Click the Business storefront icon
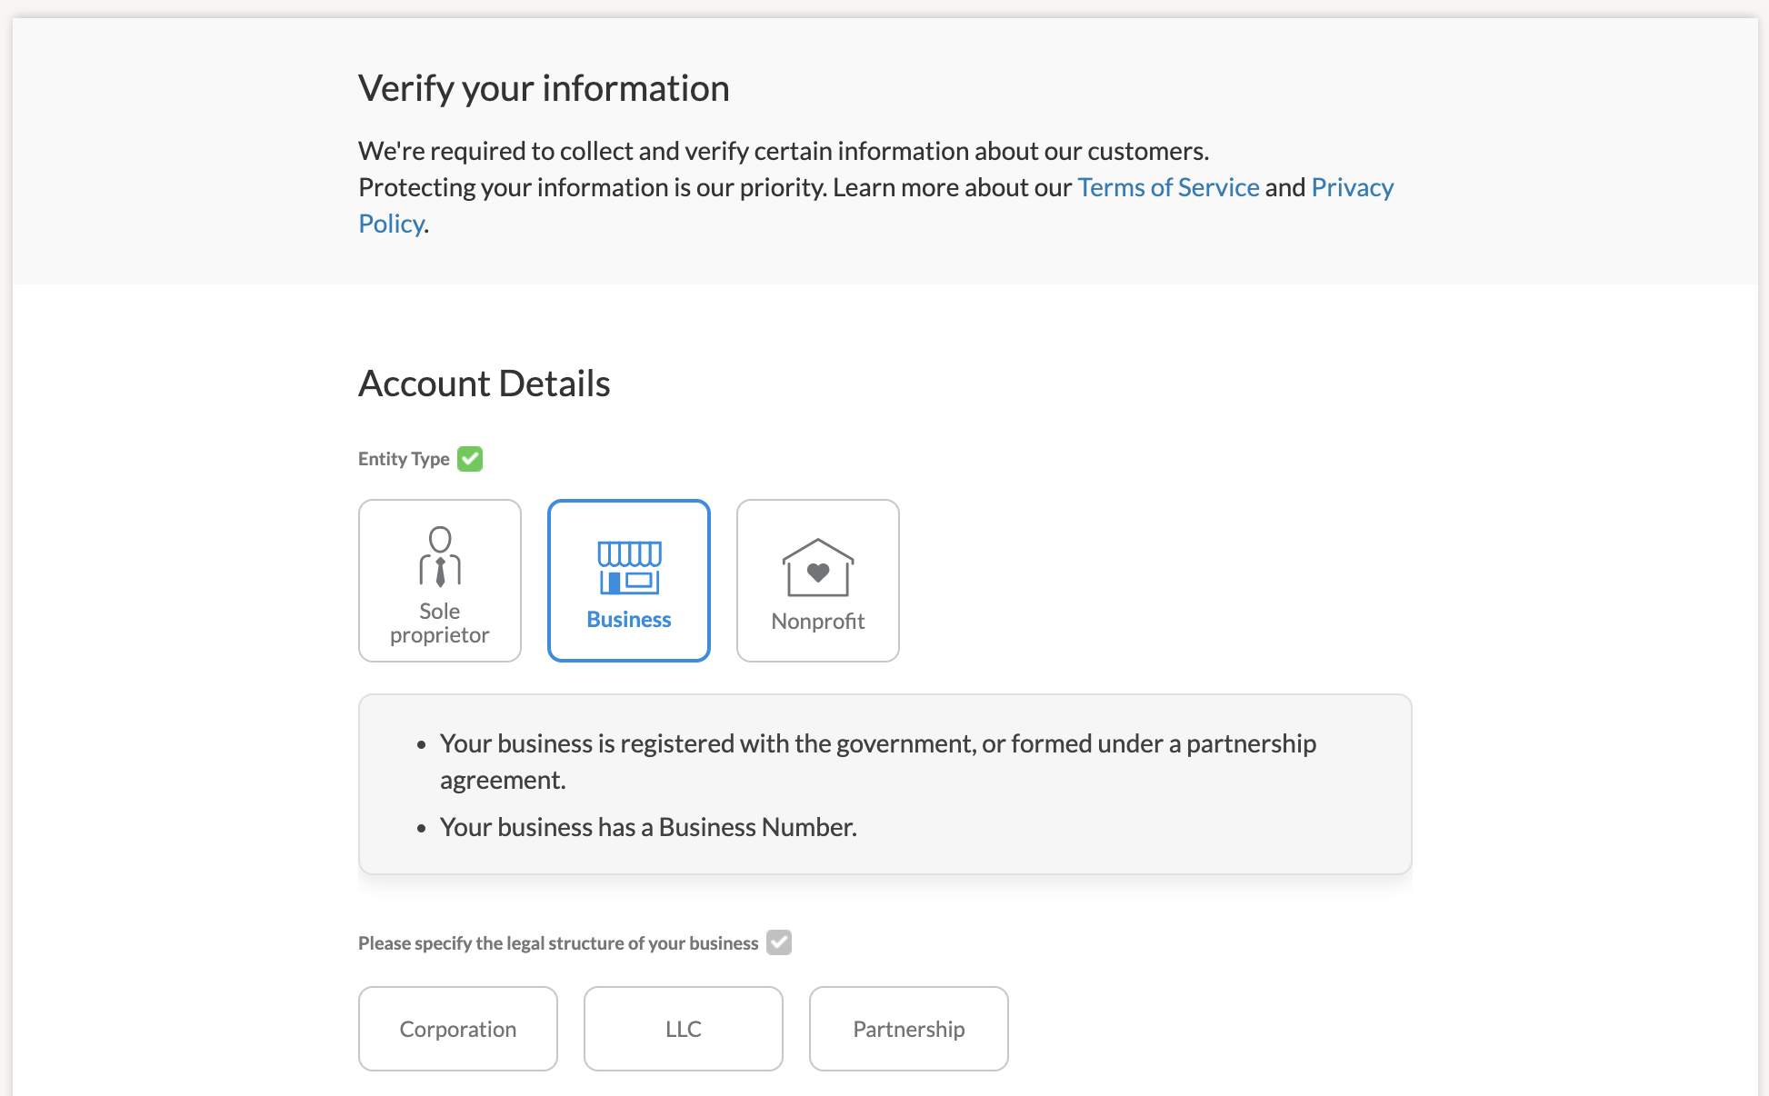This screenshot has width=1769, height=1096. point(629,567)
